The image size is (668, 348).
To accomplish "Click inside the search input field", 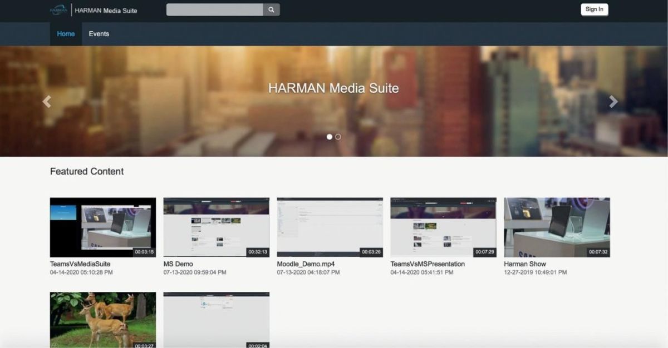I will coord(213,9).
